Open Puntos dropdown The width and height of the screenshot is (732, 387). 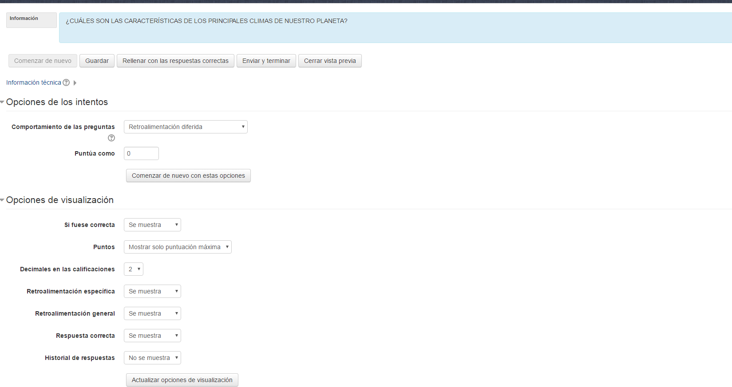pyautogui.click(x=178, y=247)
